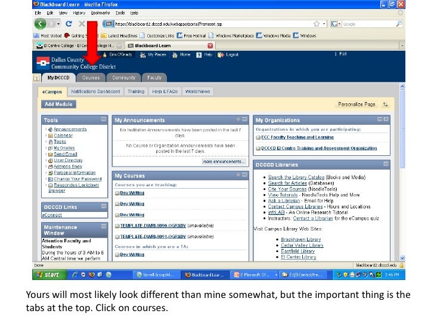This screenshot has width=434, height=326.
Task: Close the Blackboard Learn browser tab
Action: click(210, 45)
